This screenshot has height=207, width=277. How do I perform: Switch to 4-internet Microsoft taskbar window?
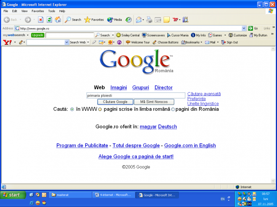point(114,195)
